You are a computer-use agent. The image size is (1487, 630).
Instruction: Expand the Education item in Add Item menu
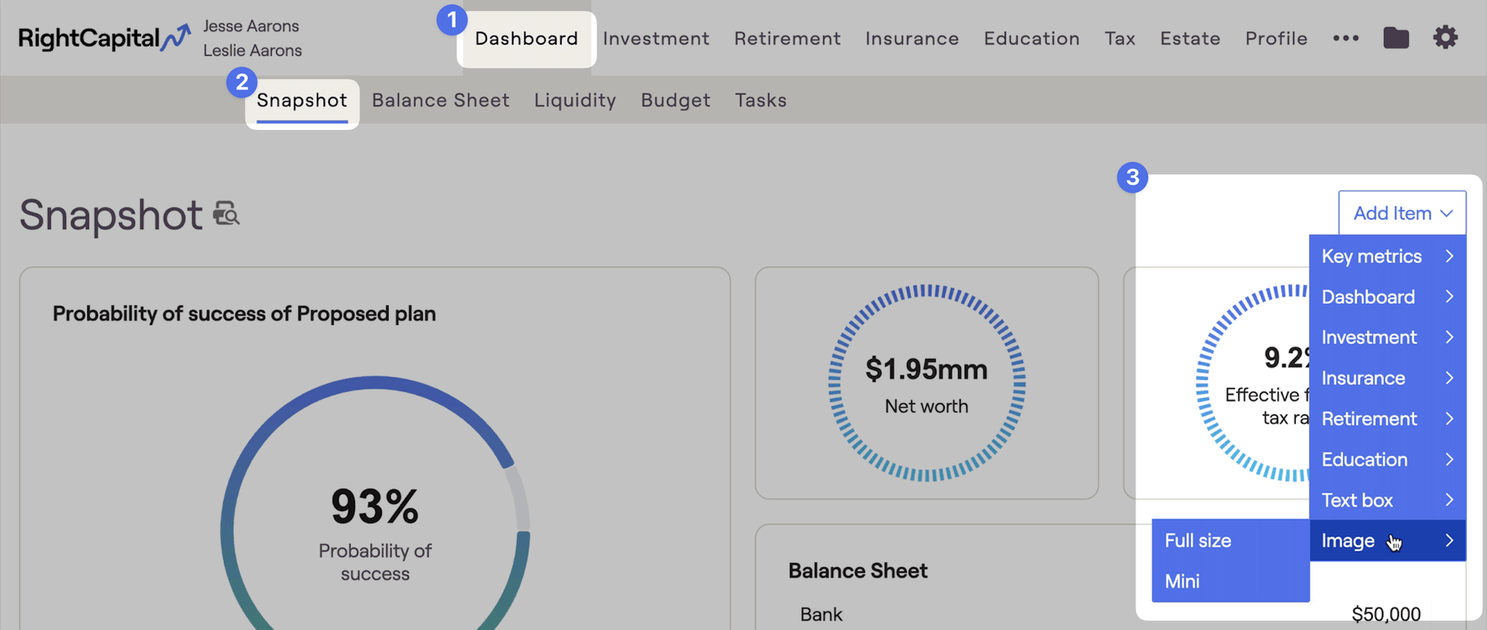tap(1387, 460)
